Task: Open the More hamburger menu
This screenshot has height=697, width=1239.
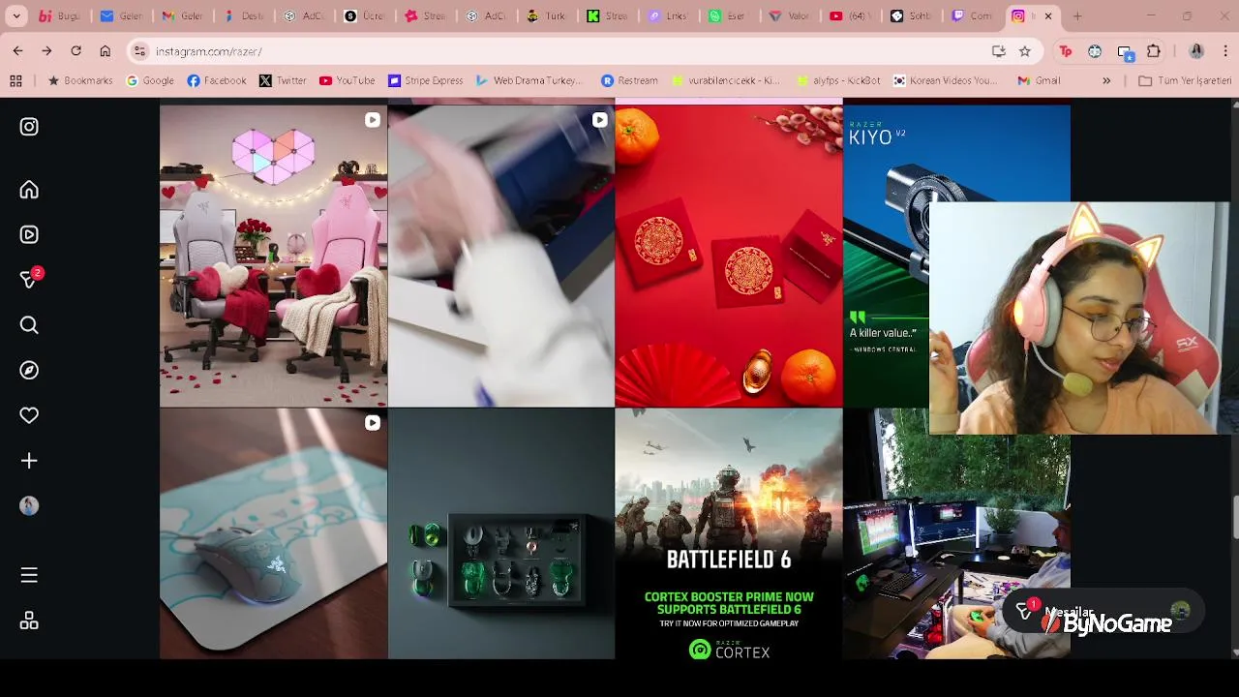Action: [x=29, y=575]
